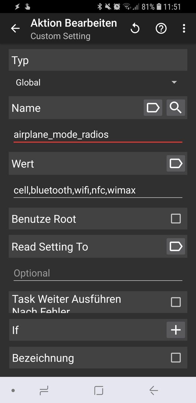This screenshot has height=403, width=196.
Task: Enable the Benutze Root checkbox
Action: click(176, 219)
